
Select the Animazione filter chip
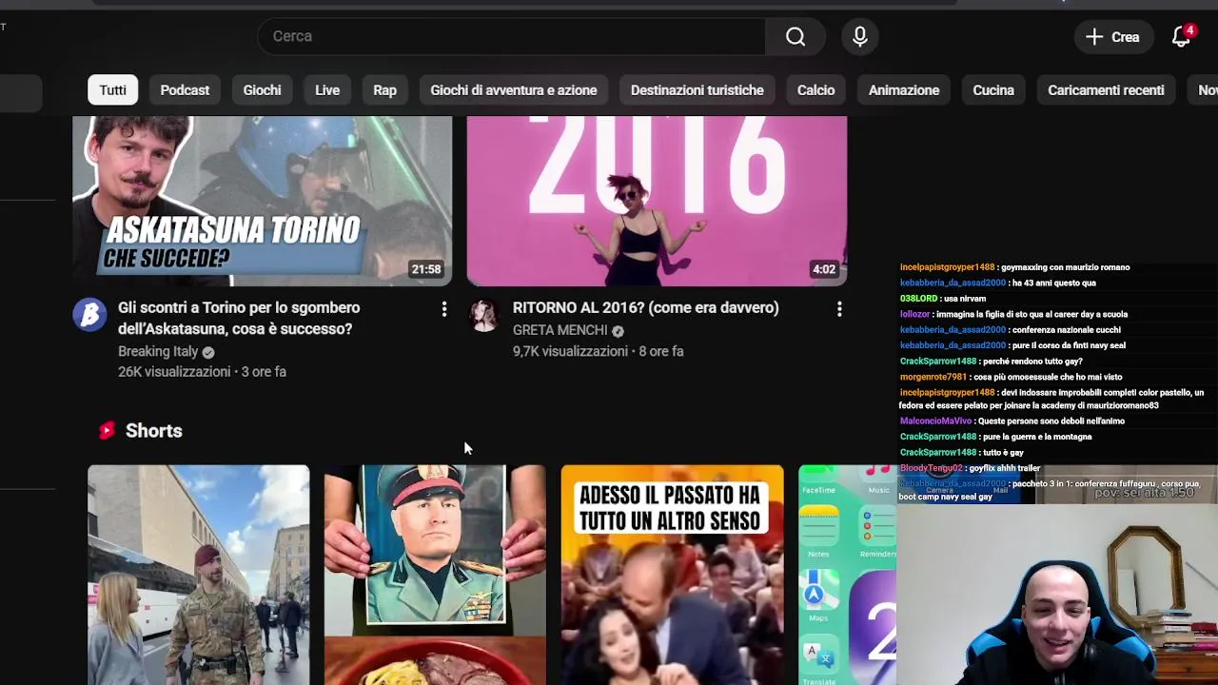(x=904, y=90)
